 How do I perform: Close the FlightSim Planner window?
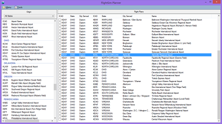tap(216, 2)
